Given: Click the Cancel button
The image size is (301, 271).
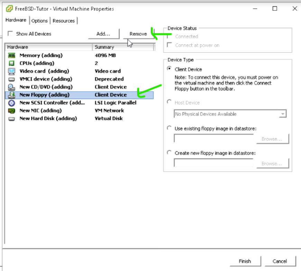Looking at the screenshot, I should click(280, 261).
